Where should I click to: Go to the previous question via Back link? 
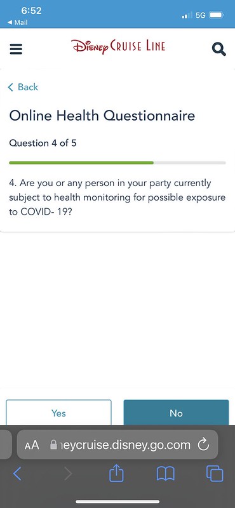(23, 87)
